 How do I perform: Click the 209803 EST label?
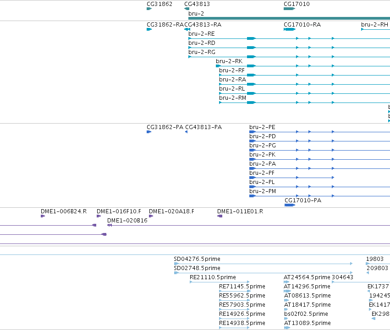[377, 268]
